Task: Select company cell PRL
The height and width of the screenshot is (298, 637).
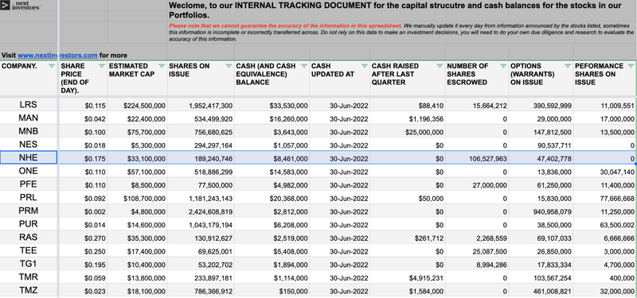Action: (28, 198)
